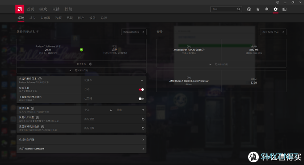Click the export snapshot up-arrow icon
304x165 pixels.
pyautogui.click(x=143, y=110)
